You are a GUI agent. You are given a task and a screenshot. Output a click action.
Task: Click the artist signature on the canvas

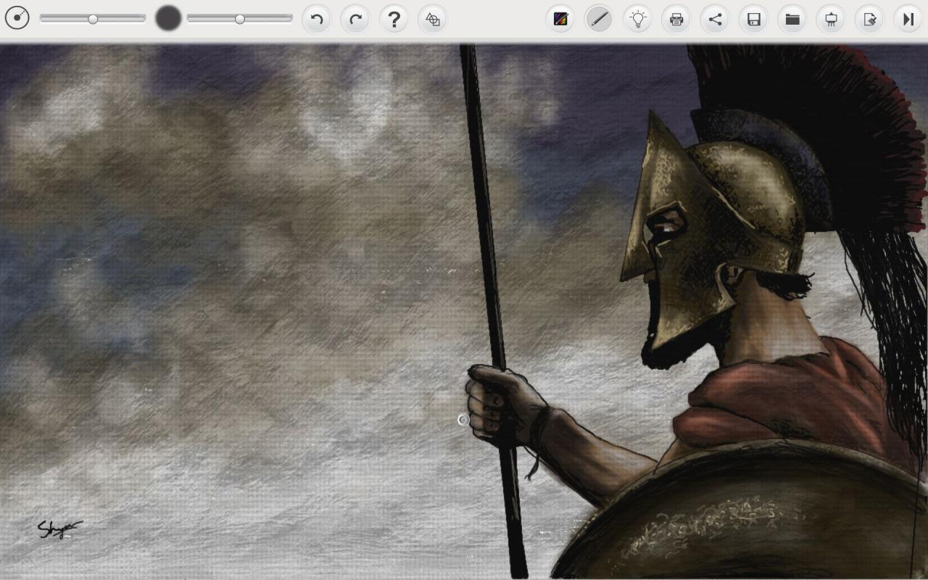[59, 529]
